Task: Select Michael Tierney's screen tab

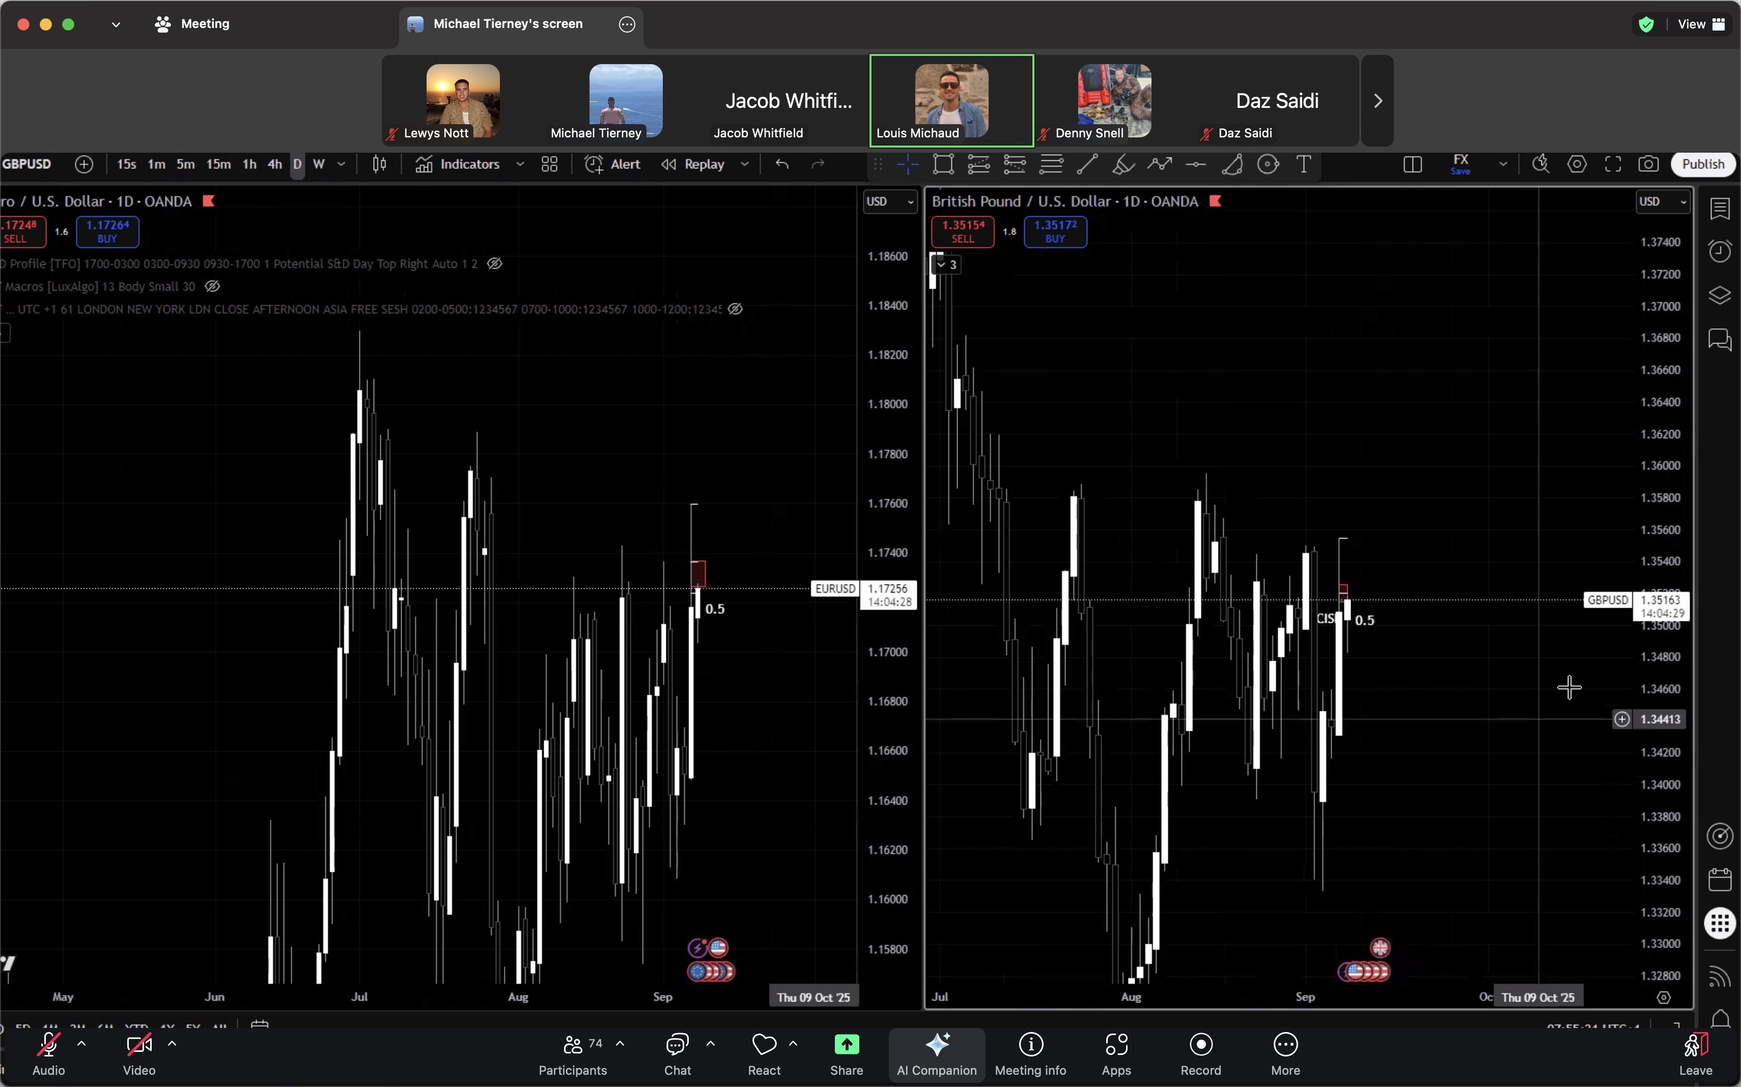Action: (x=521, y=24)
